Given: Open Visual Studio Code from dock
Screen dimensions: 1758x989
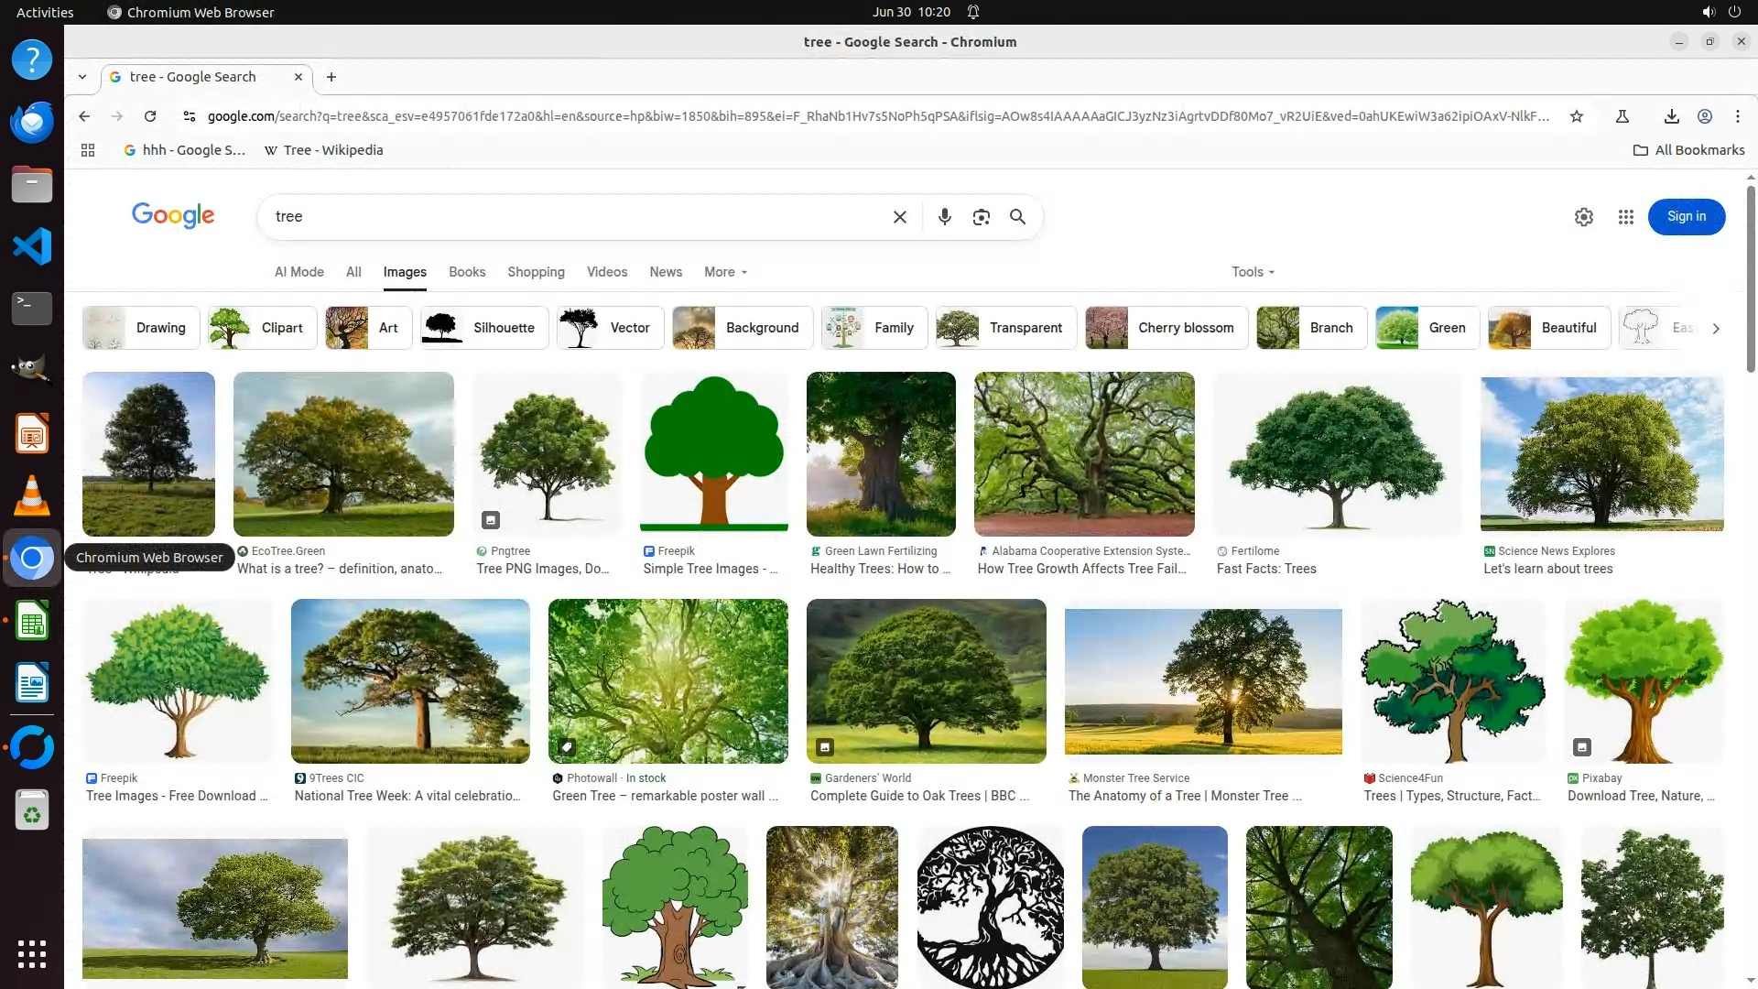Looking at the screenshot, I should [x=32, y=246].
